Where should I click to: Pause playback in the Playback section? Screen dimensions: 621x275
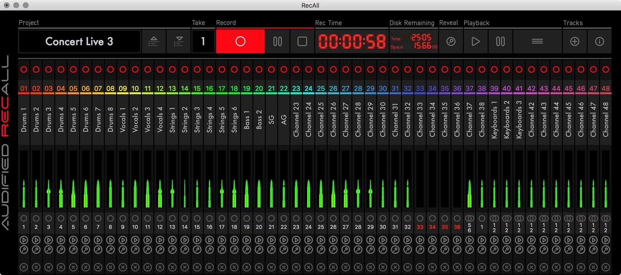click(x=501, y=41)
